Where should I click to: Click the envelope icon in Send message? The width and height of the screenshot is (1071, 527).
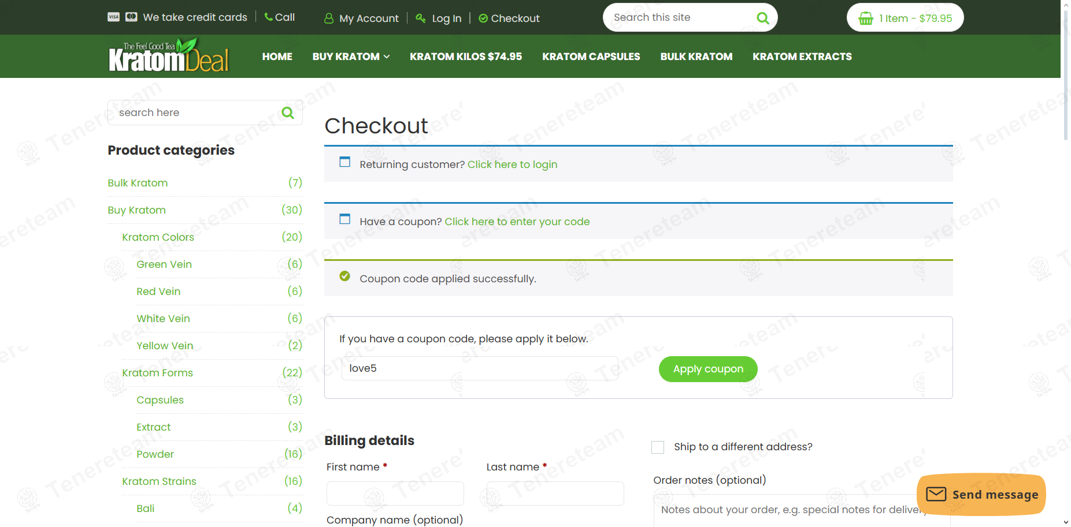pos(936,494)
